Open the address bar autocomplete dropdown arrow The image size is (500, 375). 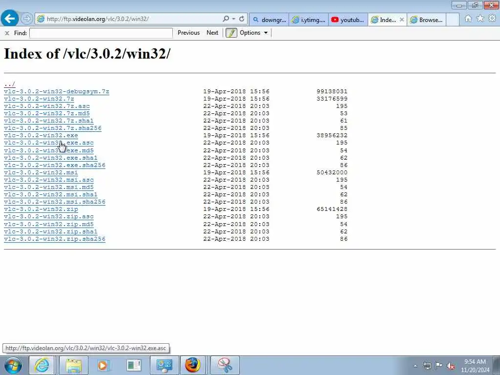point(234,19)
